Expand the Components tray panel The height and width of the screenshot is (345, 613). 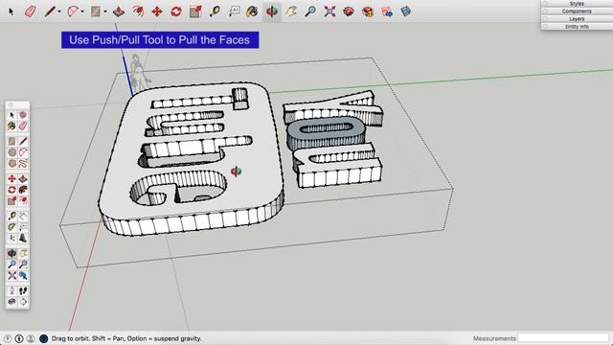577,11
